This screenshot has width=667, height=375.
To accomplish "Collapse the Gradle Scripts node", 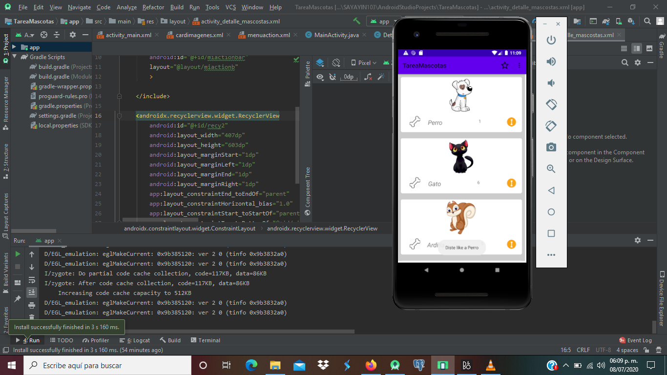I will pos(15,57).
